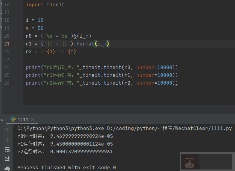Open the 1111 run tab

(22, 120)
